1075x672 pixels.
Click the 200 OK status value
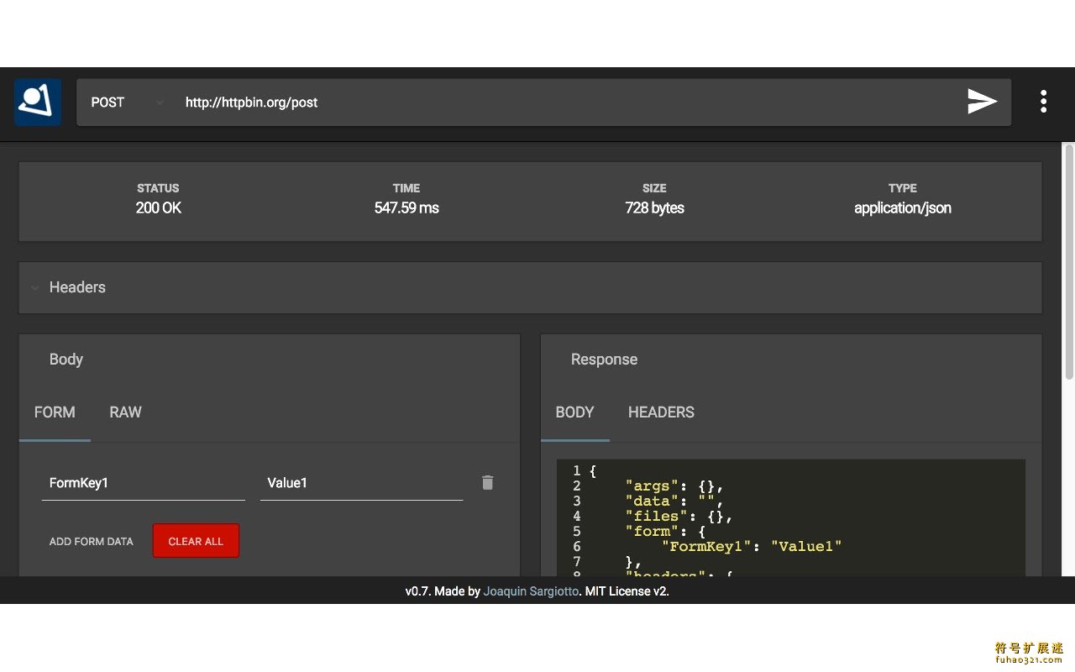pyautogui.click(x=159, y=207)
